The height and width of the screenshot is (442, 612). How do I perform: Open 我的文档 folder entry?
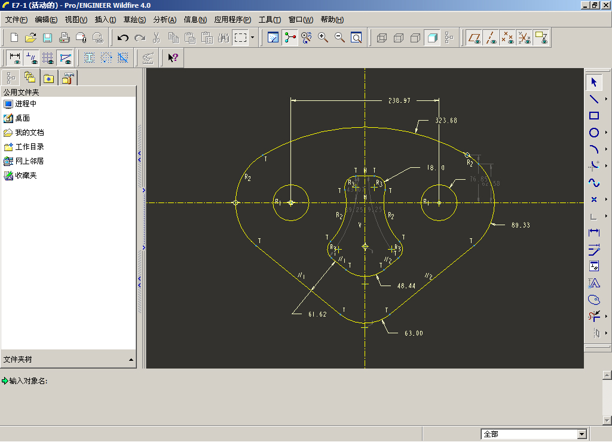click(x=29, y=133)
